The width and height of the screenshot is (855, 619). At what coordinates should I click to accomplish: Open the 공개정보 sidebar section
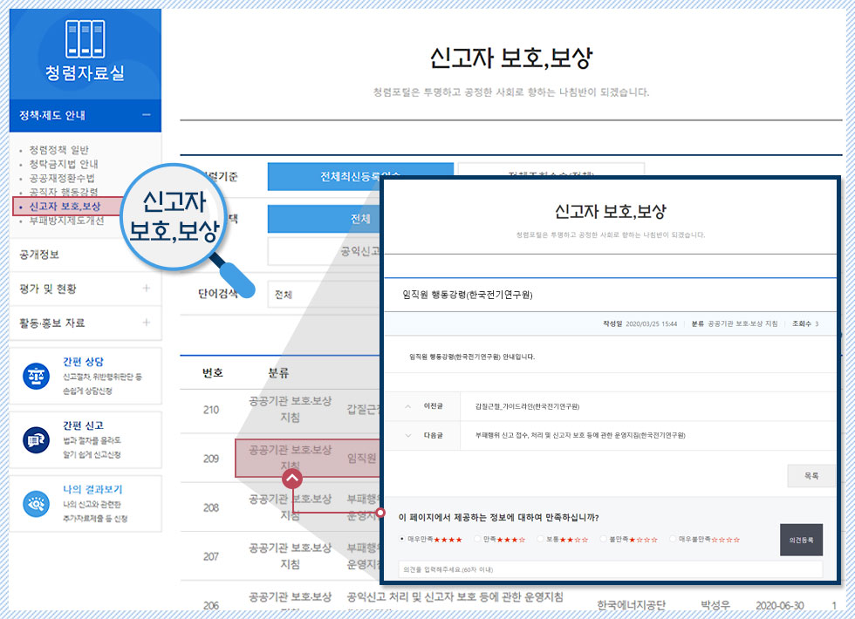(39, 255)
